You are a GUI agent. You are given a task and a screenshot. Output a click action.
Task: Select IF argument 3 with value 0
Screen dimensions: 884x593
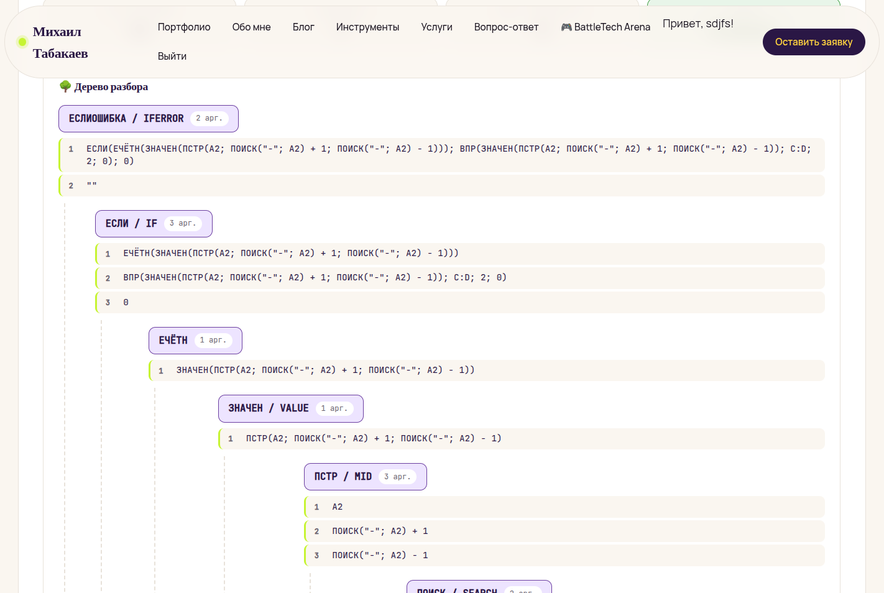460,302
